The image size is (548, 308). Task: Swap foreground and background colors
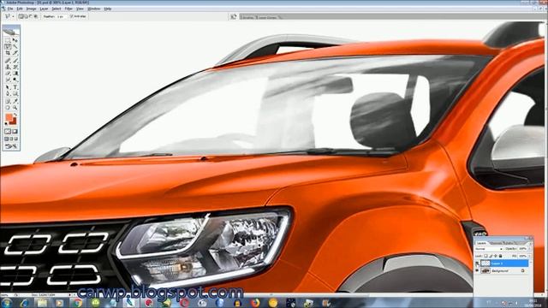click(x=15, y=114)
